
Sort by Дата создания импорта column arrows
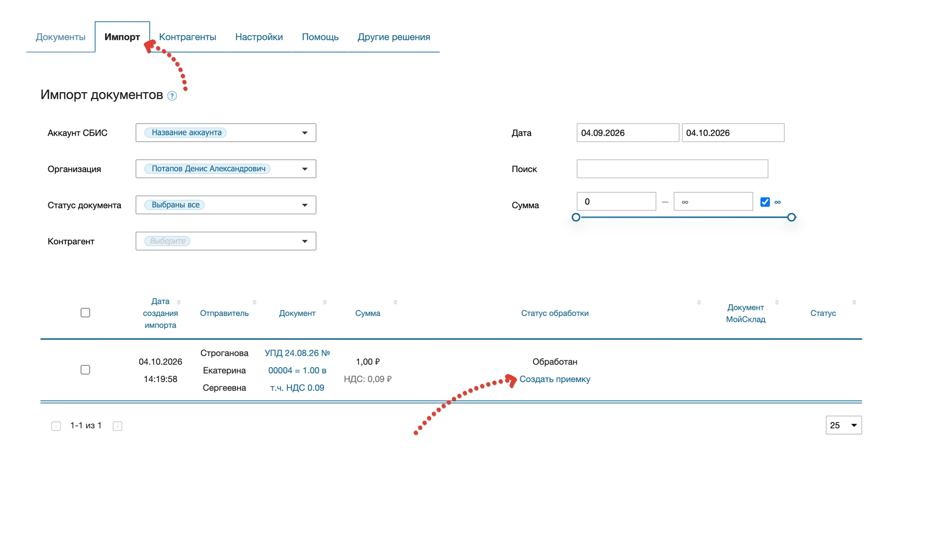pos(179,302)
